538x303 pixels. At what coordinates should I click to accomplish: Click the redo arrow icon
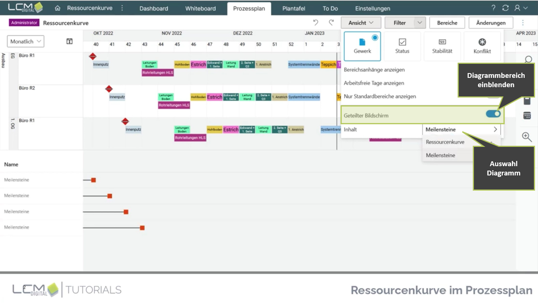[x=331, y=23]
